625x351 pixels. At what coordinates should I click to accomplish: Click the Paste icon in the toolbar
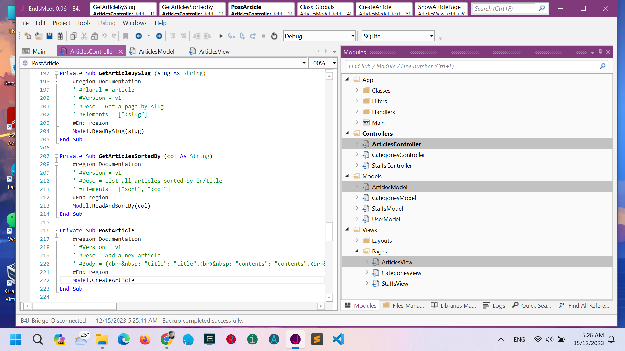pos(94,36)
